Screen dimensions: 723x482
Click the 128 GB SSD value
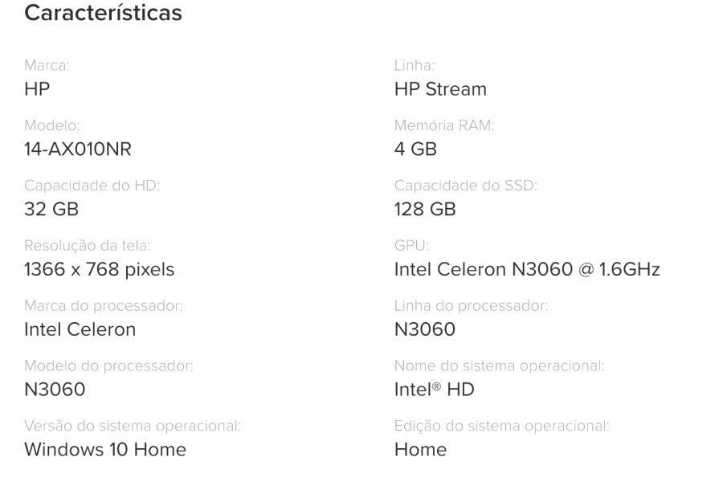click(425, 210)
